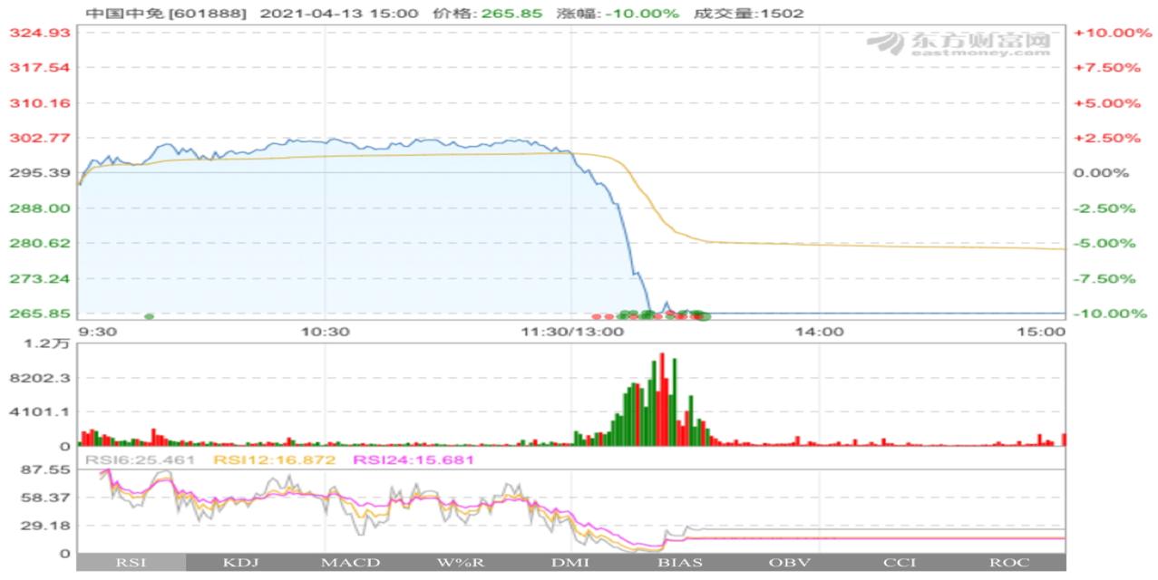Click the 14:00 time axis label
Viewport: 1158px width, 580px height.
pos(819,332)
